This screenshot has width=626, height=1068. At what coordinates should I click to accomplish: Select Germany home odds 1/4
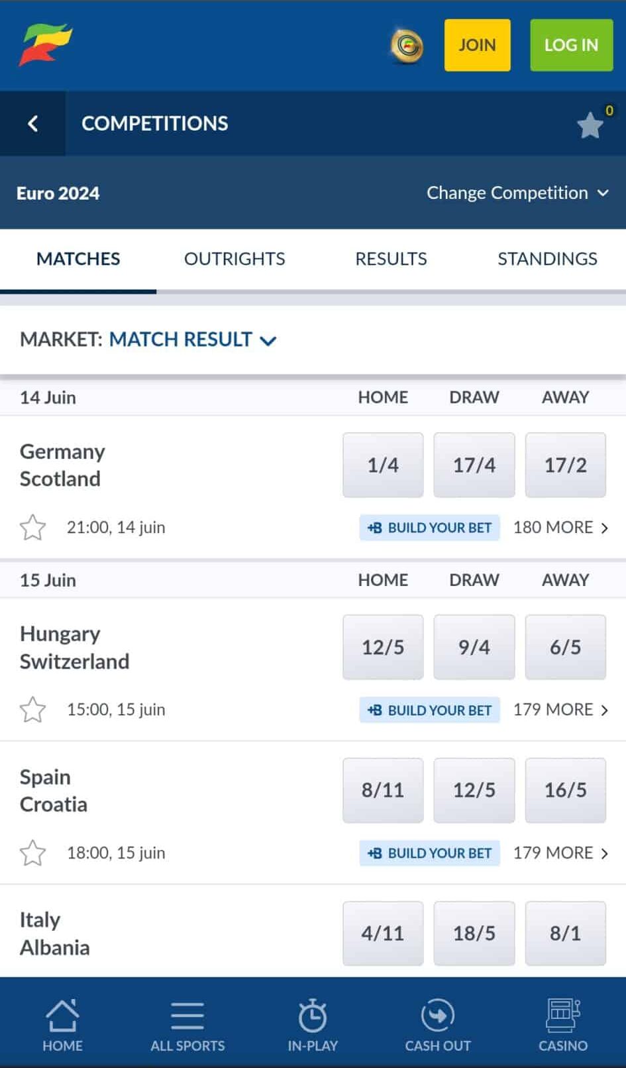pyautogui.click(x=383, y=465)
